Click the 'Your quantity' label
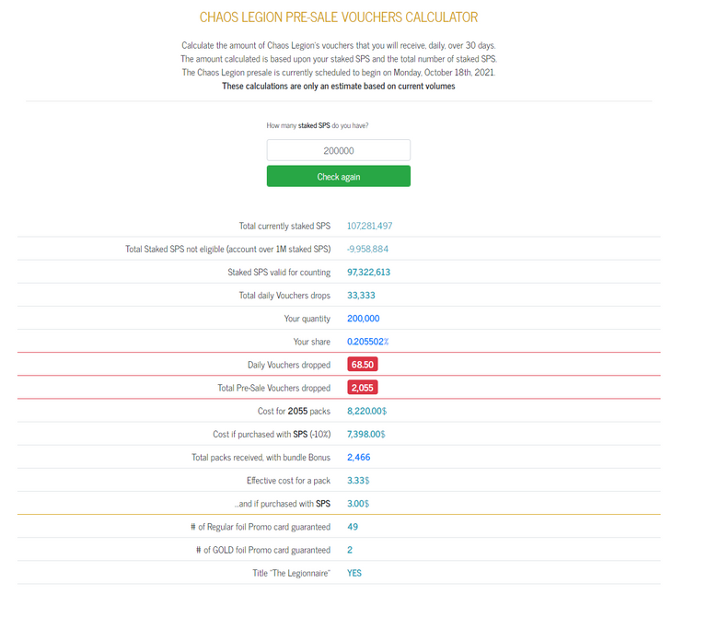 [x=307, y=319]
